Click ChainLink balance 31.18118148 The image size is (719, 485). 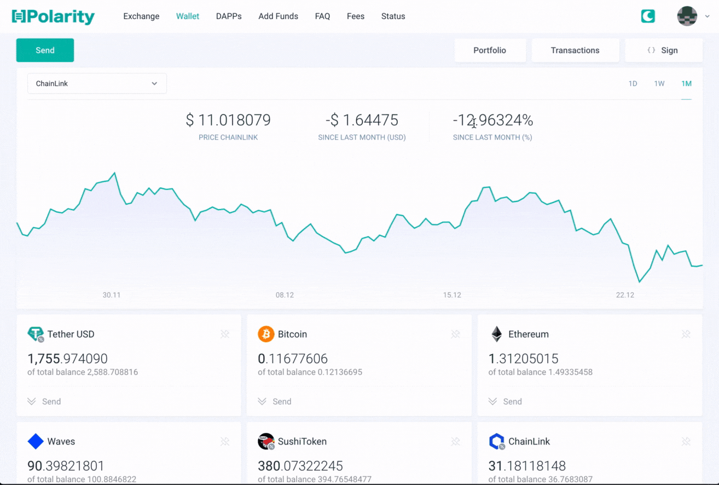click(527, 466)
